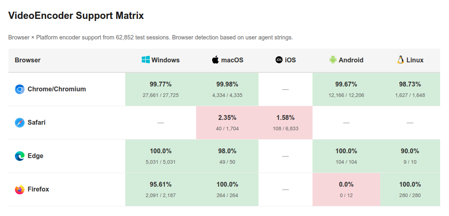Click the Windows logo icon
The width and height of the screenshot is (449, 216).
tap(146, 60)
